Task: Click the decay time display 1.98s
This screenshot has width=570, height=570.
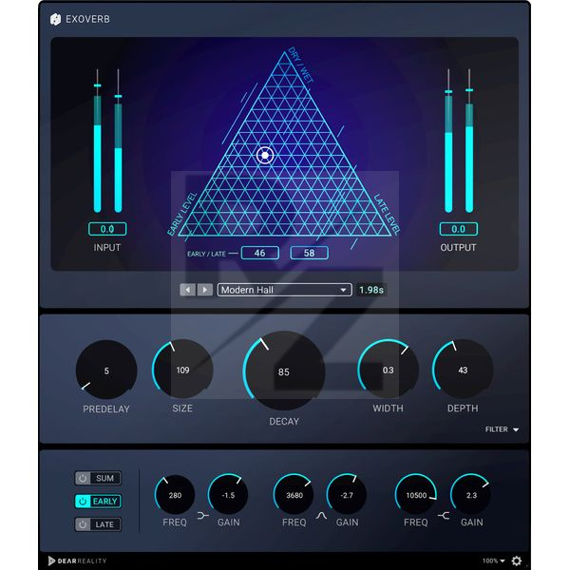Action: tap(371, 290)
